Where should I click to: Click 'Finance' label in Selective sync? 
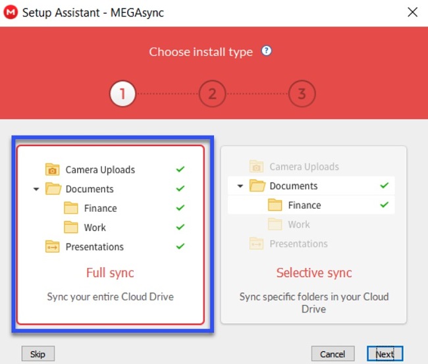pyautogui.click(x=304, y=205)
